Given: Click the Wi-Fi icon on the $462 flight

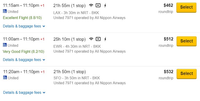Looking at the screenshot, I should (91, 6).
